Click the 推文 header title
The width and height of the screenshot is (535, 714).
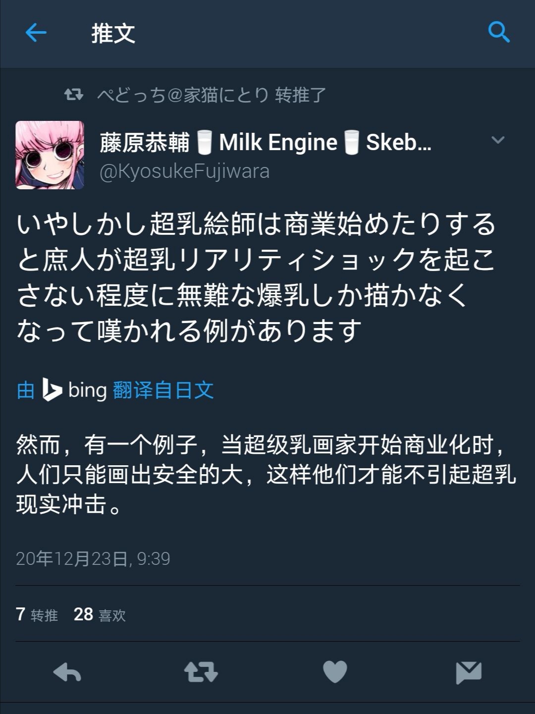tap(113, 34)
